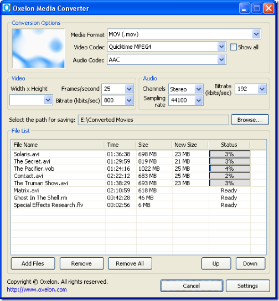Click the Size column header

[x=154, y=145]
